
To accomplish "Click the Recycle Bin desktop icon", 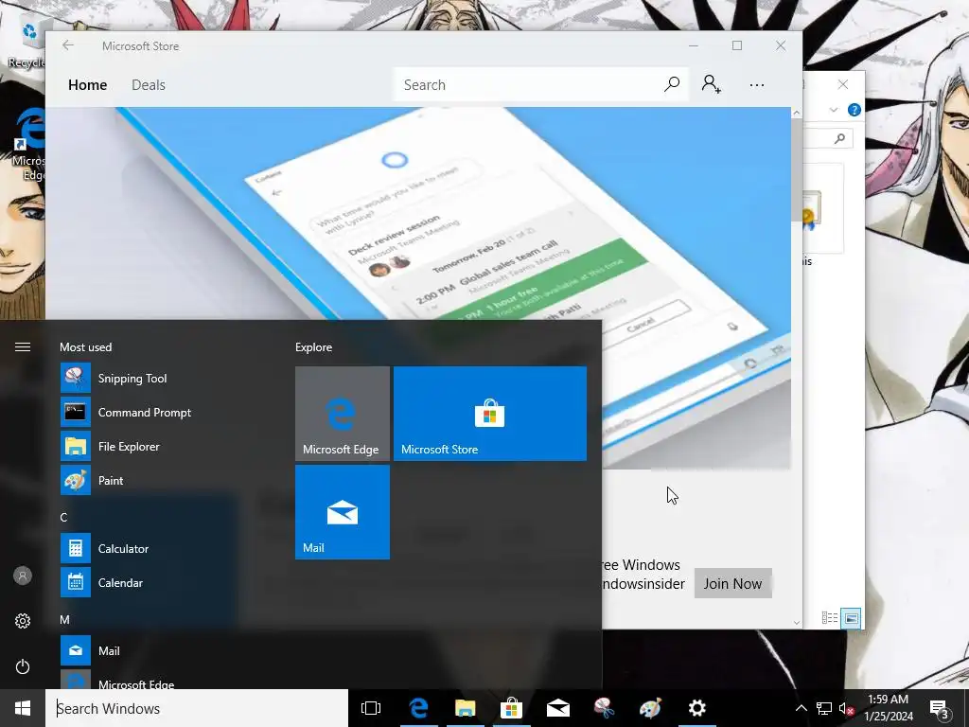I will pos(27,44).
